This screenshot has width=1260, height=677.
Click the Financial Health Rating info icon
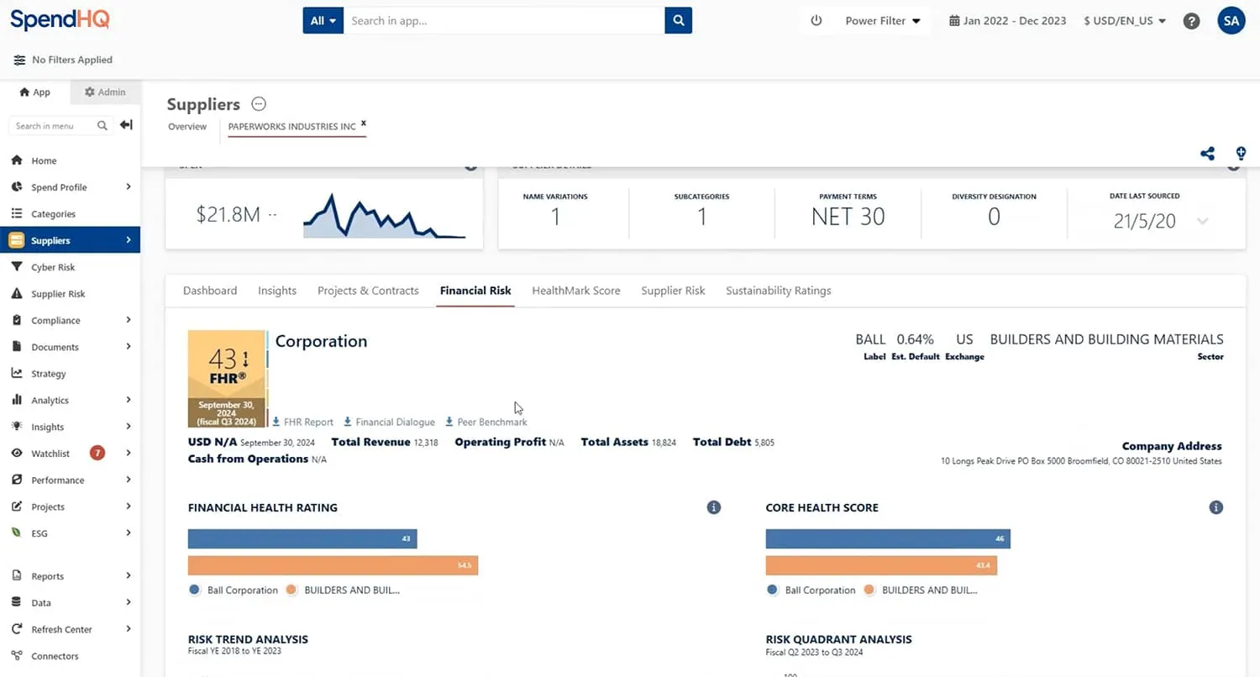714,507
